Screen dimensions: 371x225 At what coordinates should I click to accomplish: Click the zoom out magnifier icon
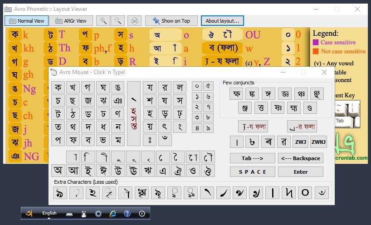point(117,20)
